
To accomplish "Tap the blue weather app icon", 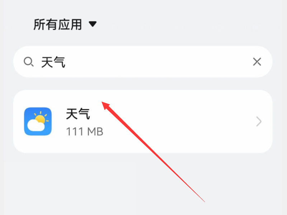I will coord(38,121).
